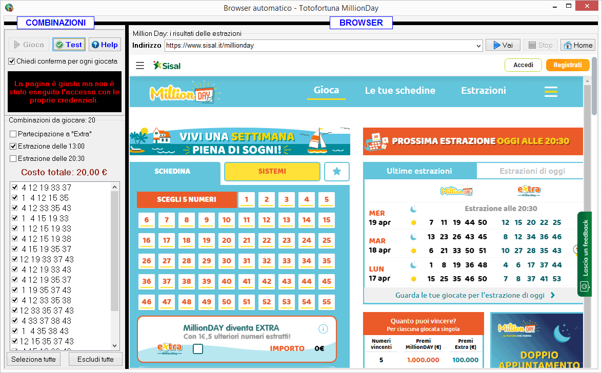This screenshot has height=373, width=602.
Task: Uncheck Chiedi conferma per ogni giocata
Action: coord(11,60)
